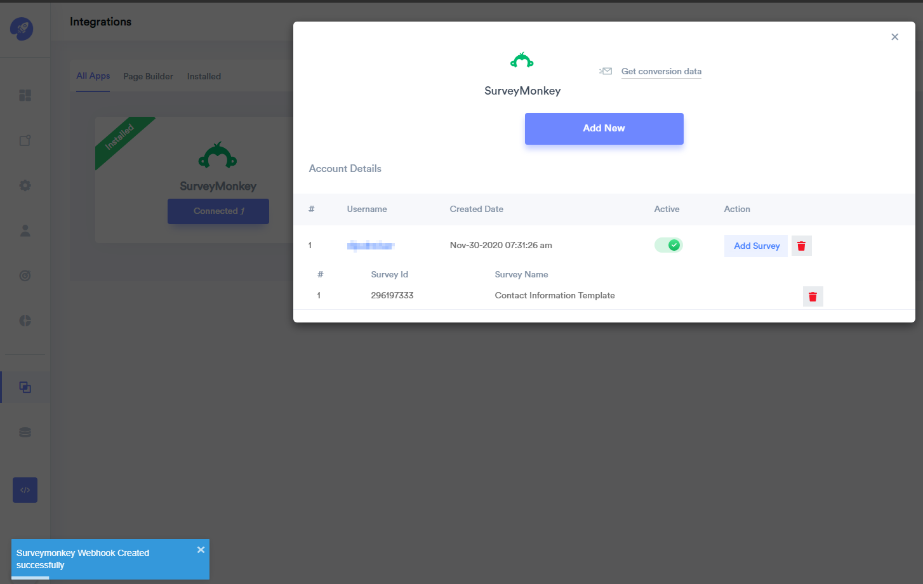The height and width of the screenshot is (584, 923).
Task: Click the Active column header
Action: (667, 209)
